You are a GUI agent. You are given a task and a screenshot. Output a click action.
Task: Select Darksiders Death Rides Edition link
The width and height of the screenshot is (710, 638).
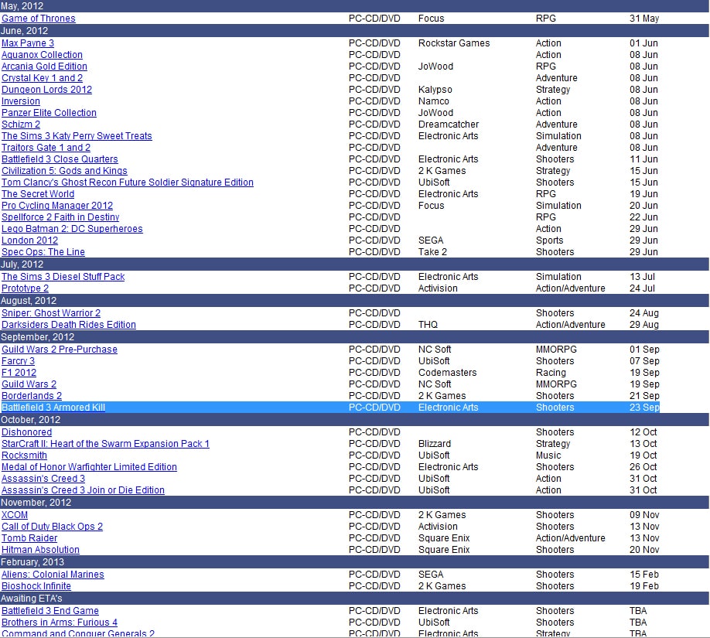tap(69, 325)
